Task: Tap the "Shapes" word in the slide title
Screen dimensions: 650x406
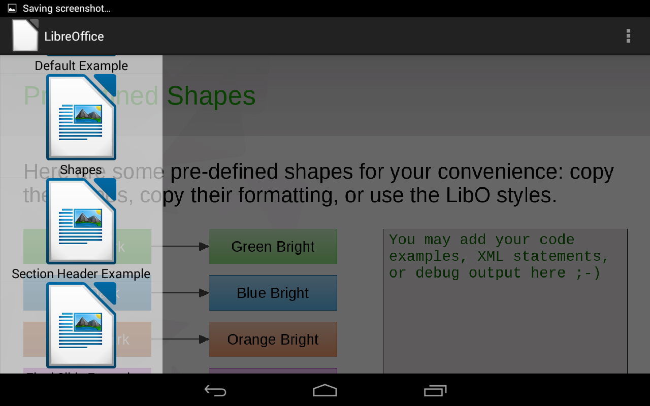Action: point(211,96)
